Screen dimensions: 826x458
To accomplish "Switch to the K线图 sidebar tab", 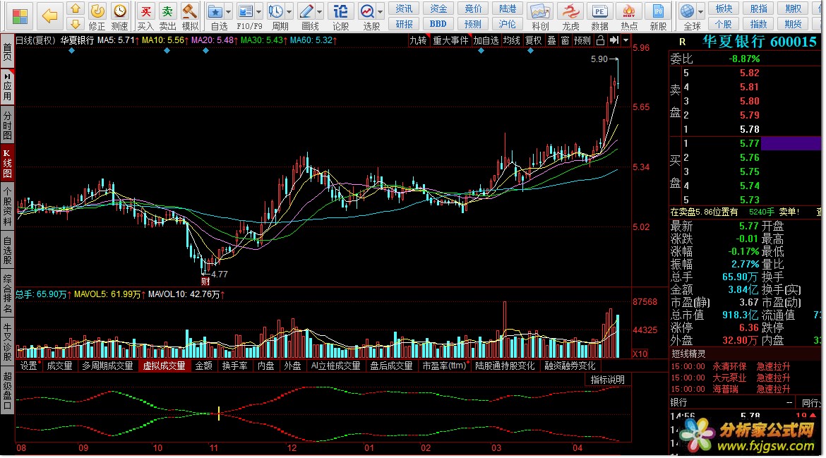I will tap(7, 164).
